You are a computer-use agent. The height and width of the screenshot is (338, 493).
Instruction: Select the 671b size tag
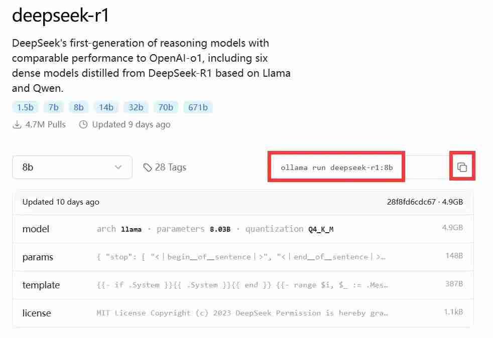coord(198,107)
